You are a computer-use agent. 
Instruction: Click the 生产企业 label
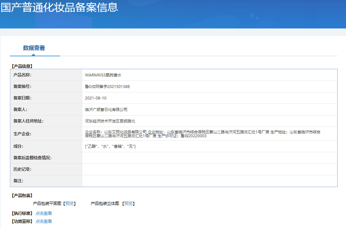click(22, 134)
